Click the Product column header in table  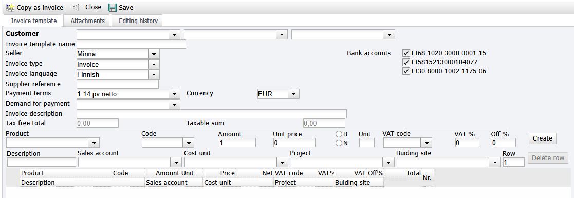[66, 173]
